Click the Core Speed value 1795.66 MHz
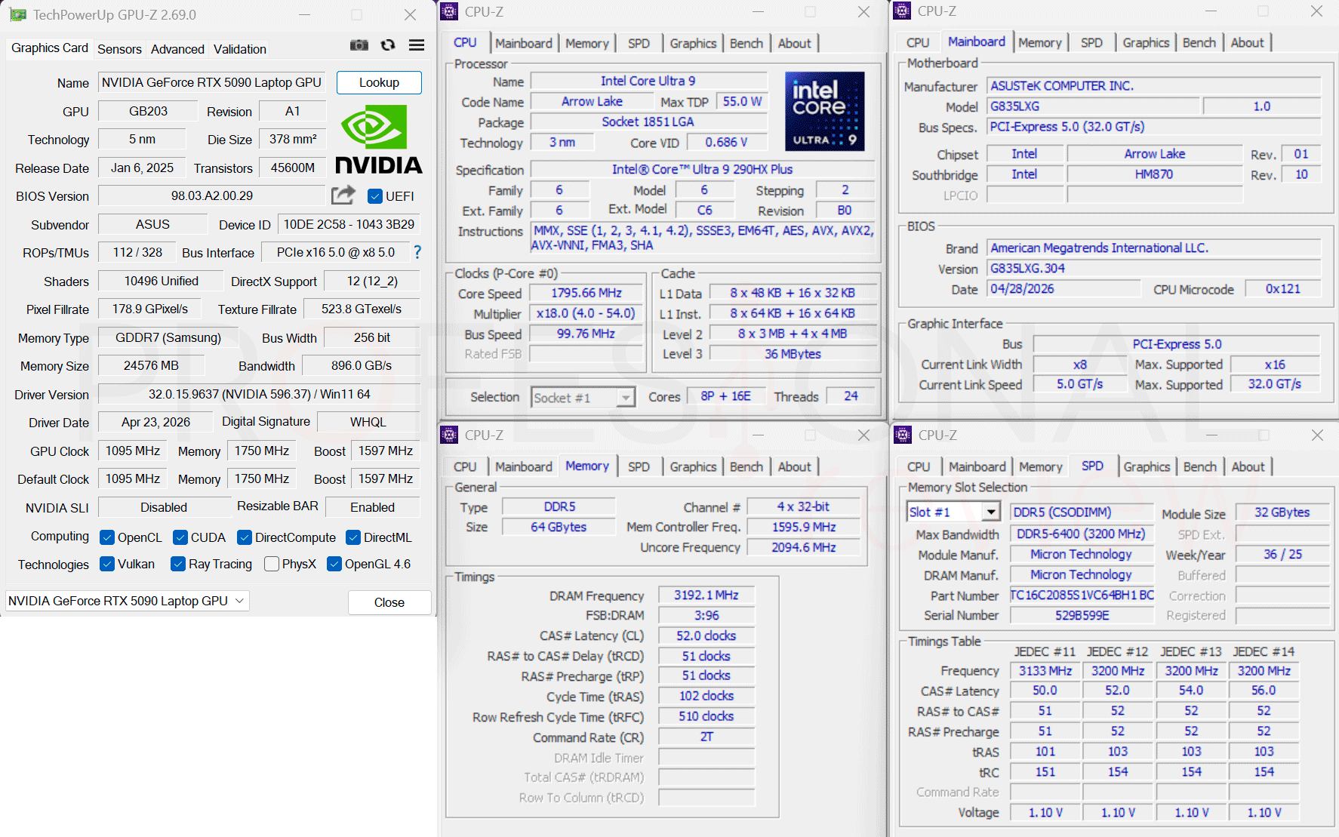1339x837 pixels. coord(586,293)
